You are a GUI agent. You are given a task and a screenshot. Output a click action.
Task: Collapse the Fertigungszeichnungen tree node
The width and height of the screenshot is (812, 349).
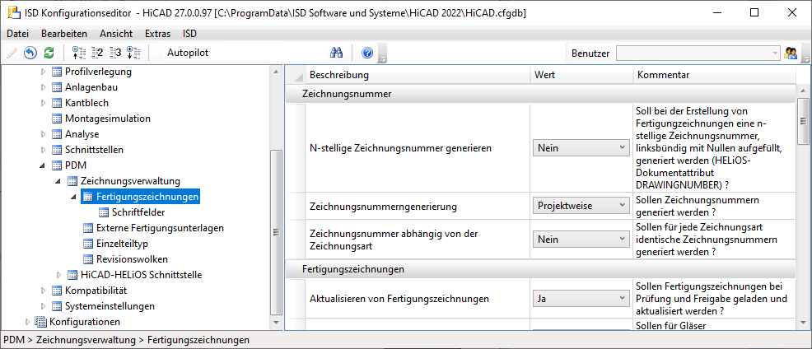coord(74,197)
